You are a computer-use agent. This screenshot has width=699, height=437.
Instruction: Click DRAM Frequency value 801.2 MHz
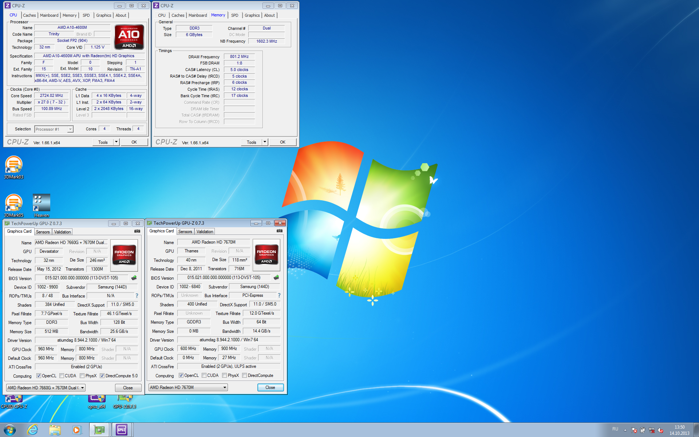(x=239, y=56)
